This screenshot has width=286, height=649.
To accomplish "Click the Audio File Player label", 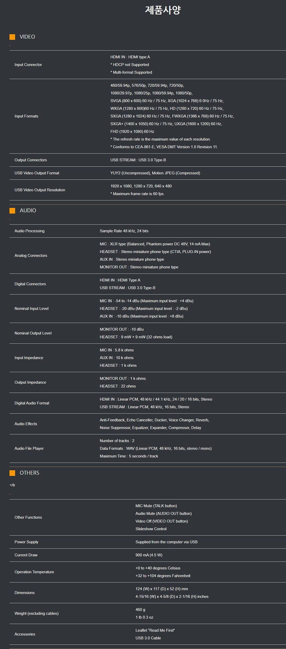I will pos(29,448).
